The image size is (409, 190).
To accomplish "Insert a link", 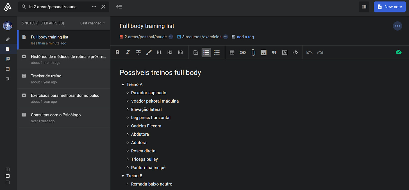I will [x=243, y=52].
